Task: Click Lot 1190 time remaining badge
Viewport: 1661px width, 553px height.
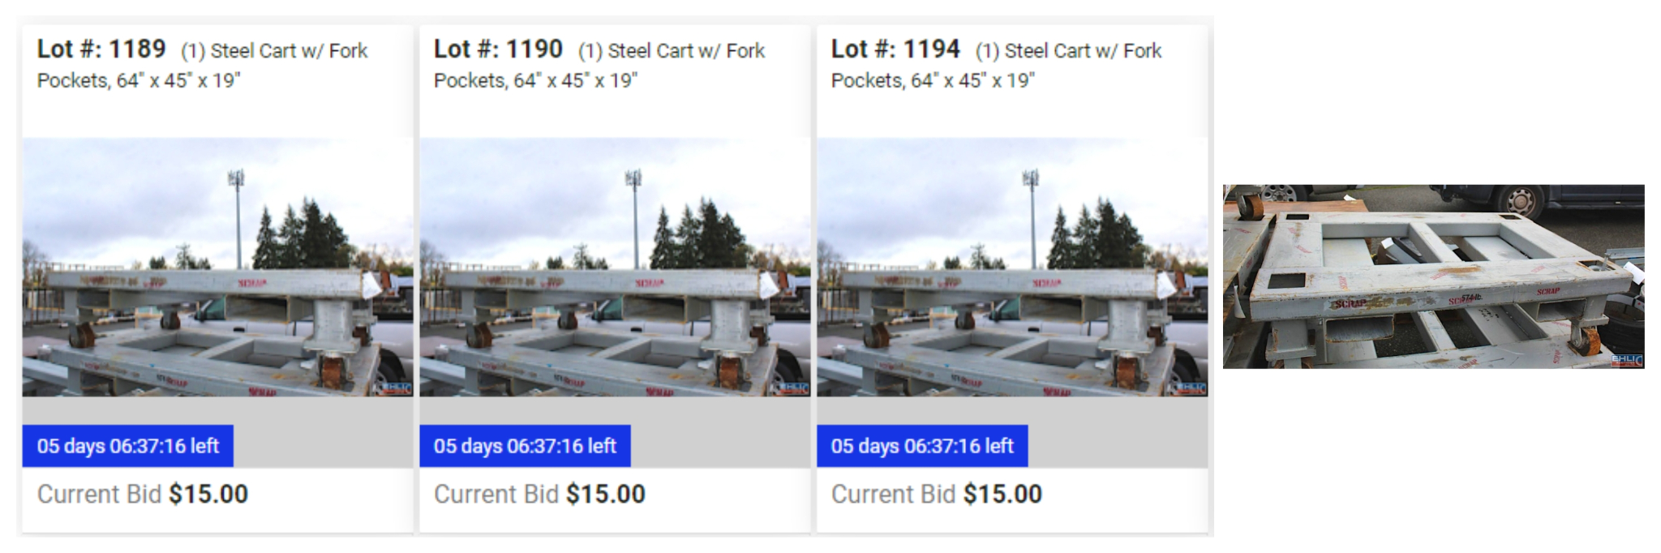Action: 525,446
